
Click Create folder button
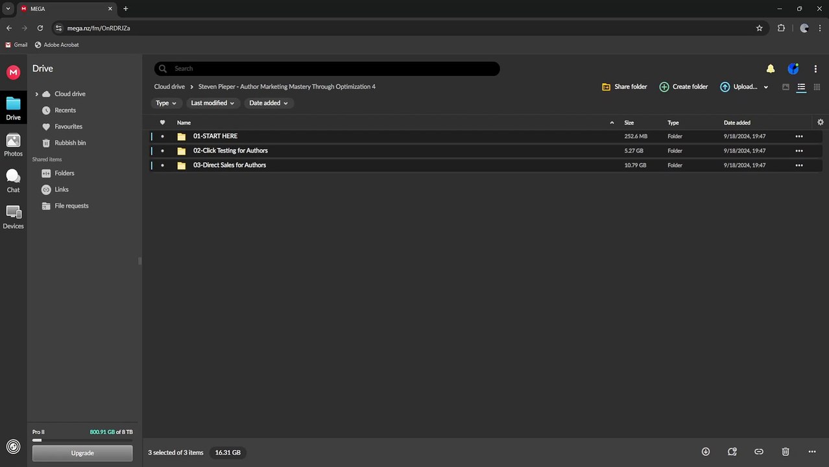684,87
